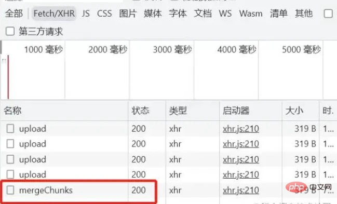Image resolution: width=337 pixels, height=204 pixels.
Task: Filter by Wasm requests
Action: pos(251,13)
